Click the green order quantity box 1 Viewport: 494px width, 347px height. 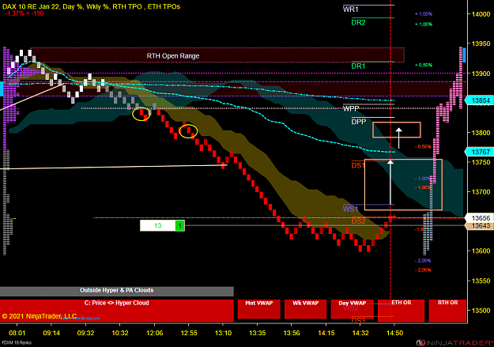click(180, 225)
